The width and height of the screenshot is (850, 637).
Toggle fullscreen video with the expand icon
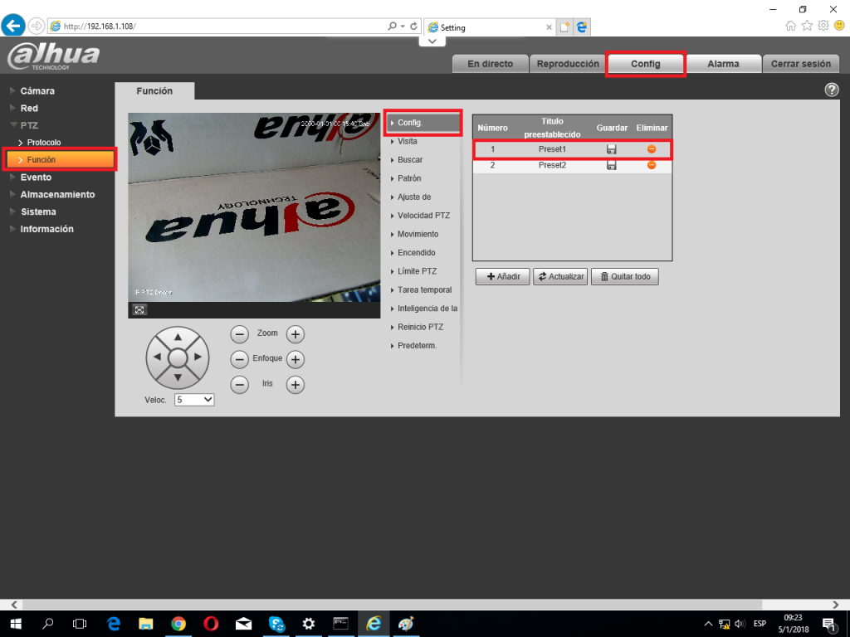pyautogui.click(x=139, y=310)
